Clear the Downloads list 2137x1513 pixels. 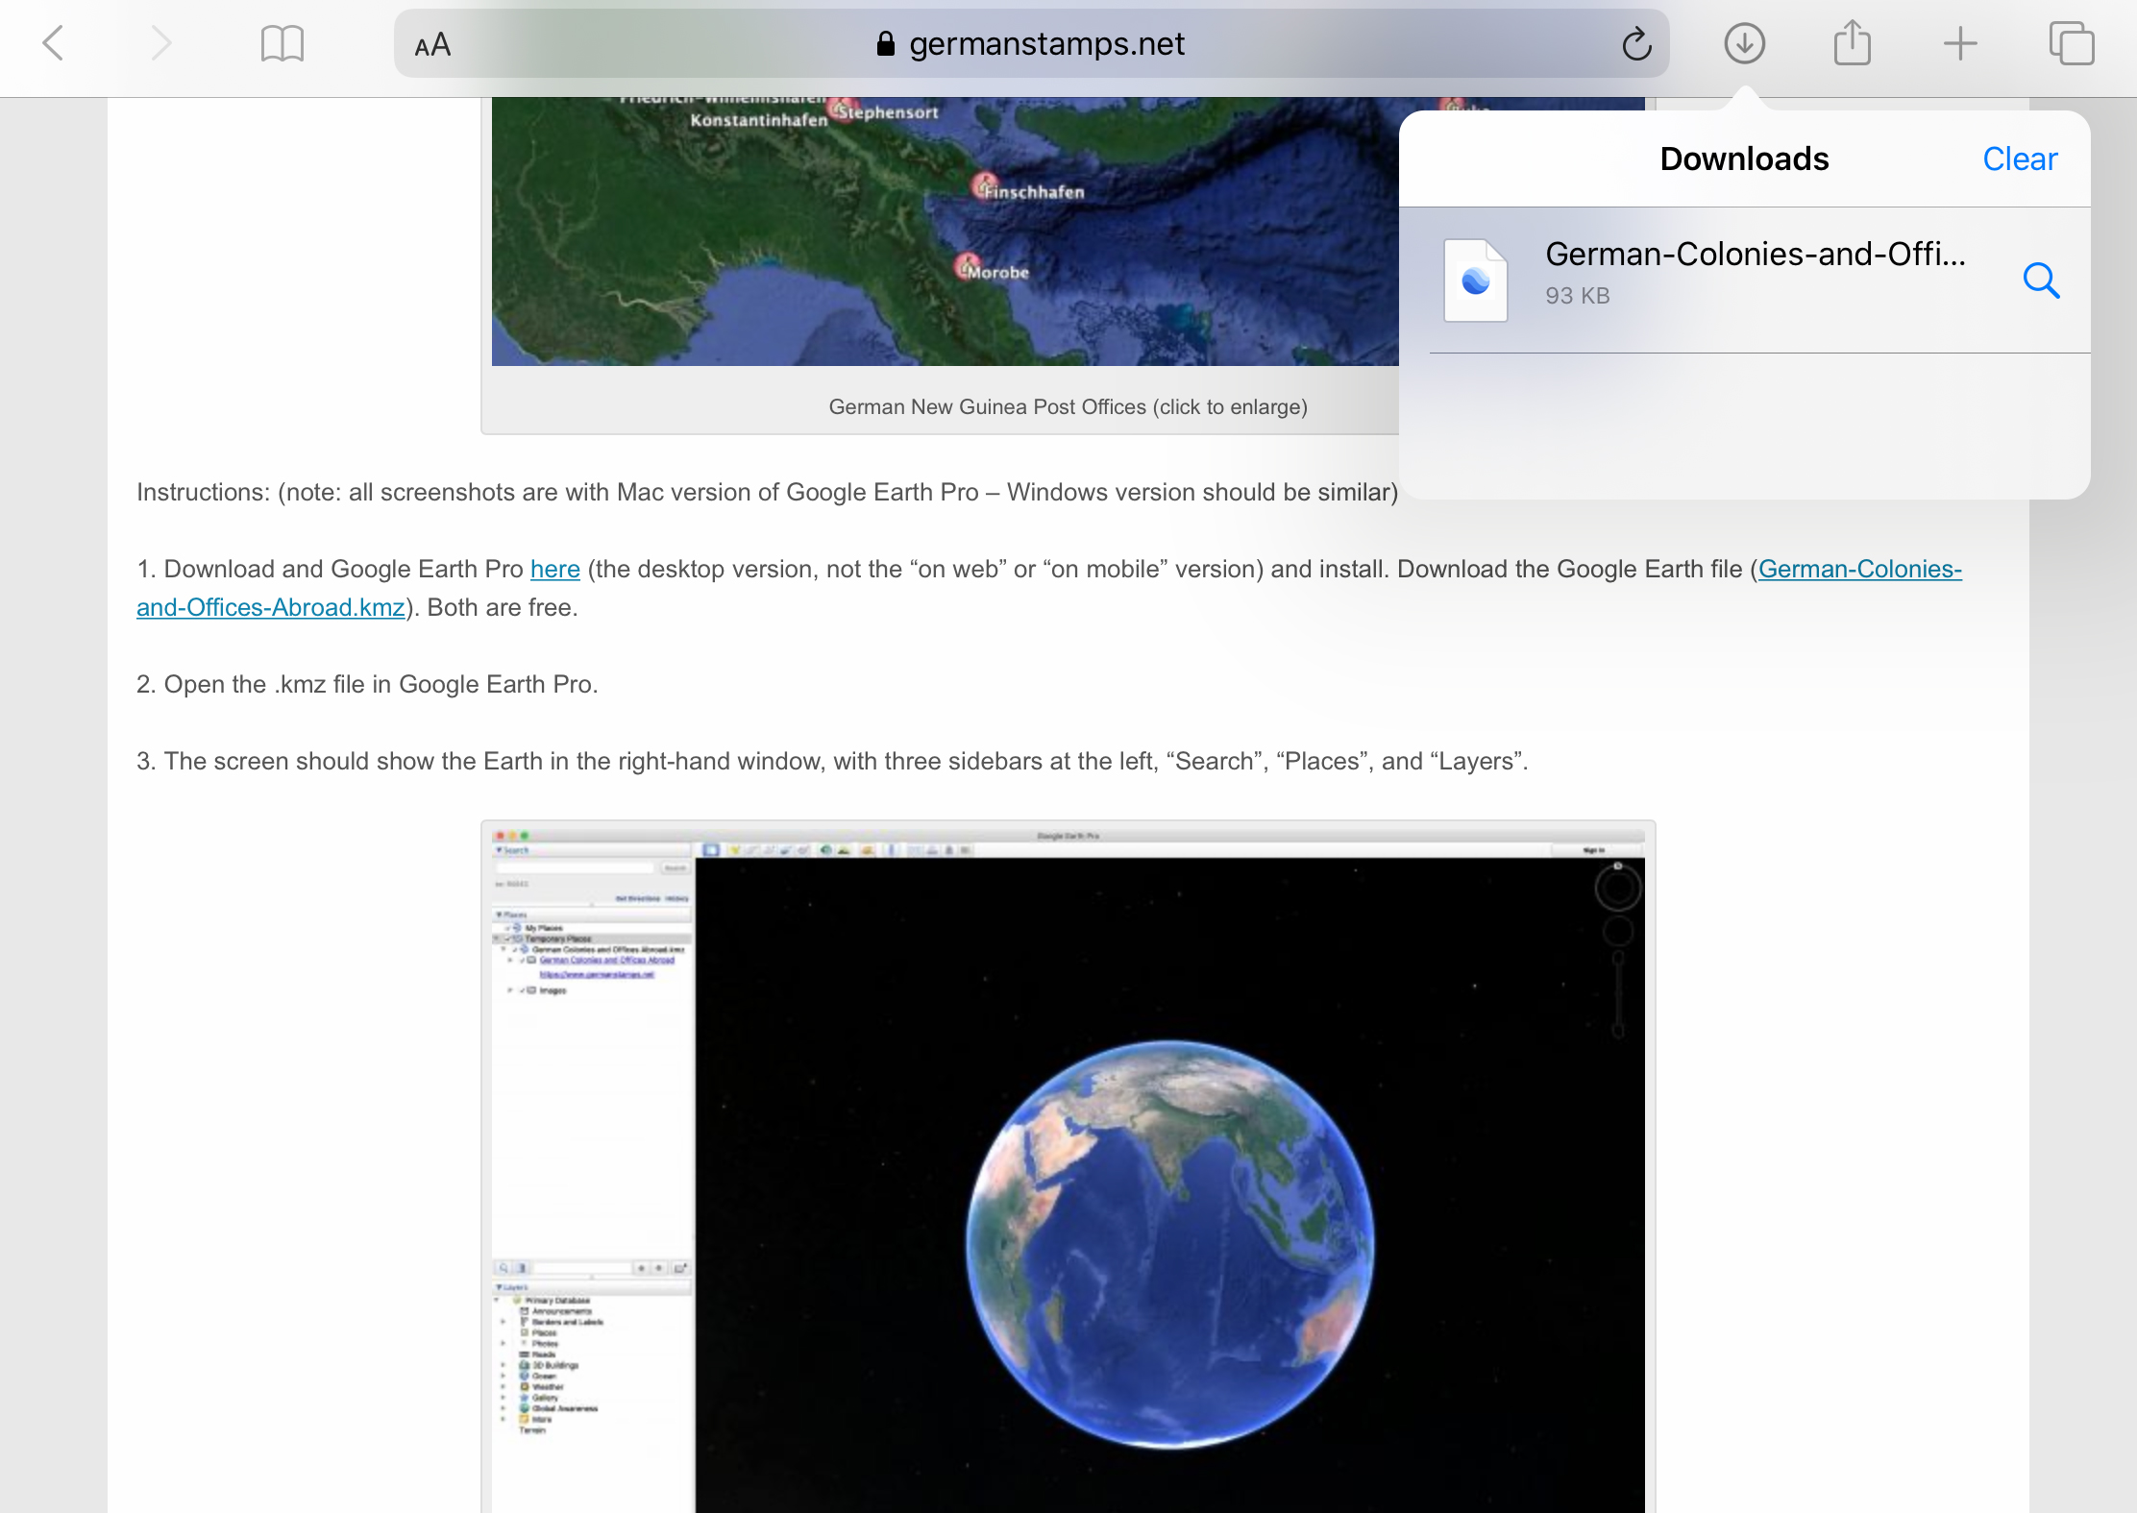click(x=2020, y=159)
